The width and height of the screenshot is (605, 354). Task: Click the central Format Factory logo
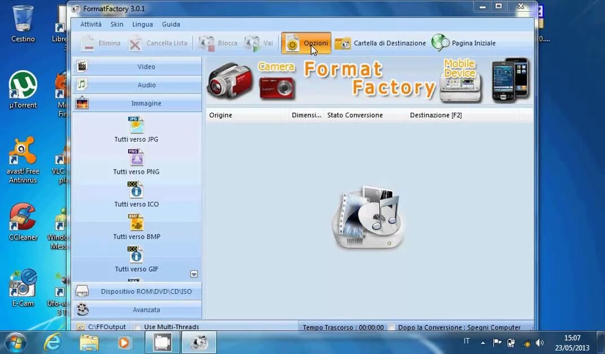[368, 218]
